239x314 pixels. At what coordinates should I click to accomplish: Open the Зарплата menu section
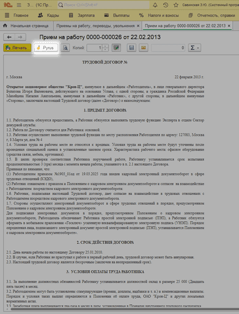point(82,15)
